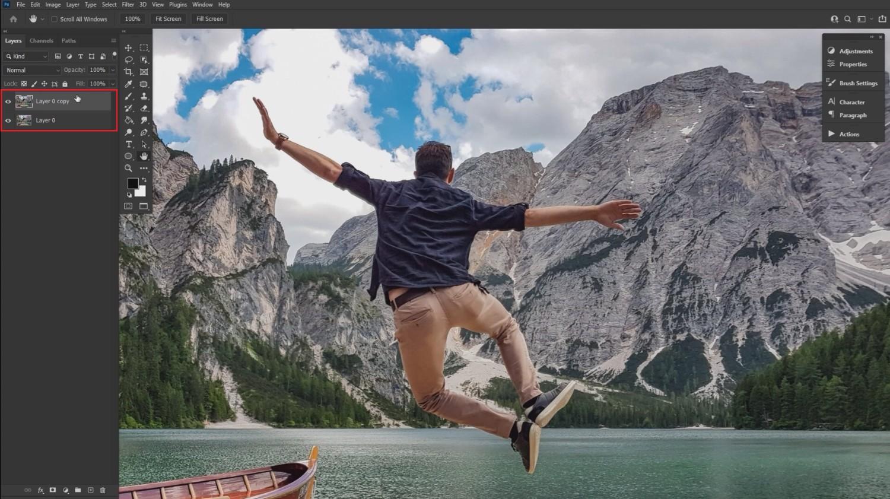The width and height of the screenshot is (890, 499).
Task: Swap foreground and background colors
Action: pos(144,180)
